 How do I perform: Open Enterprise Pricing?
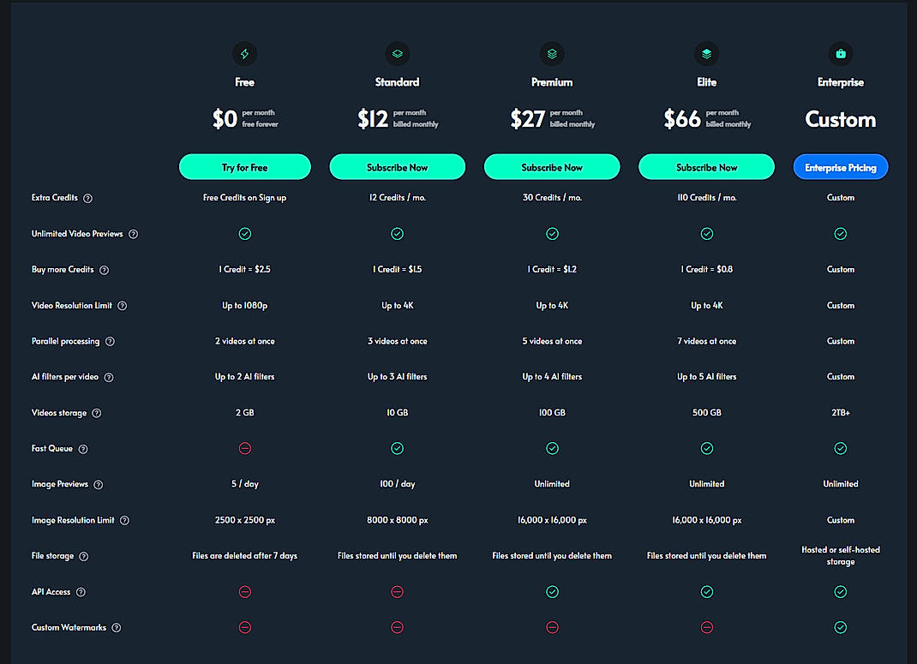click(x=841, y=167)
